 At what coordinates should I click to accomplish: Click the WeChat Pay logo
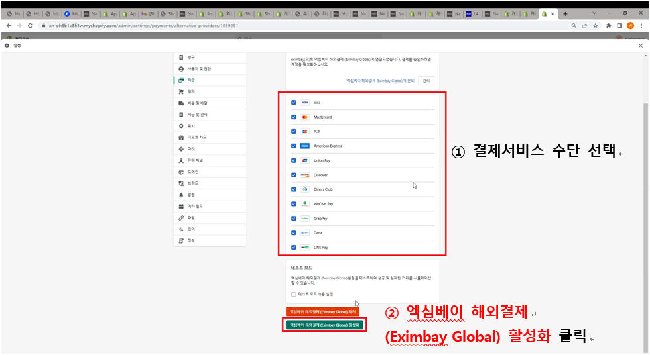(x=304, y=204)
